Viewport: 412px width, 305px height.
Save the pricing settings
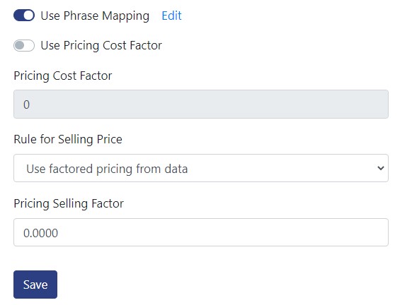35,285
